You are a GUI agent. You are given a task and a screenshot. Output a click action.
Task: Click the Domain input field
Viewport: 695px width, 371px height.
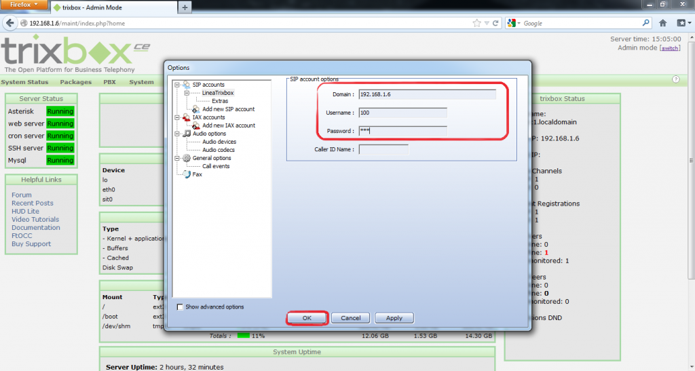pyautogui.click(x=428, y=94)
